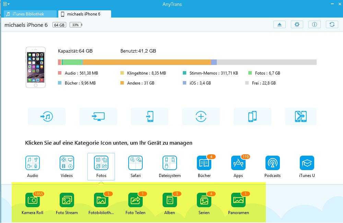Open the Dateisystem category
This screenshot has height=223, width=343.
(x=169, y=163)
